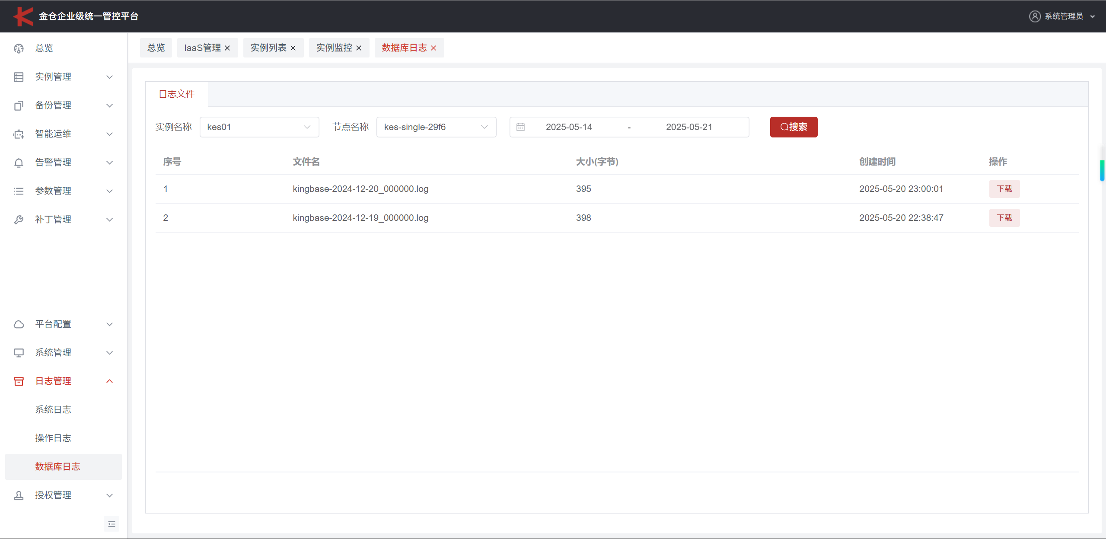Open the 实例名称 kes01 dropdown
Image resolution: width=1106 pixels, height=539 pixels.
point(259,127)
